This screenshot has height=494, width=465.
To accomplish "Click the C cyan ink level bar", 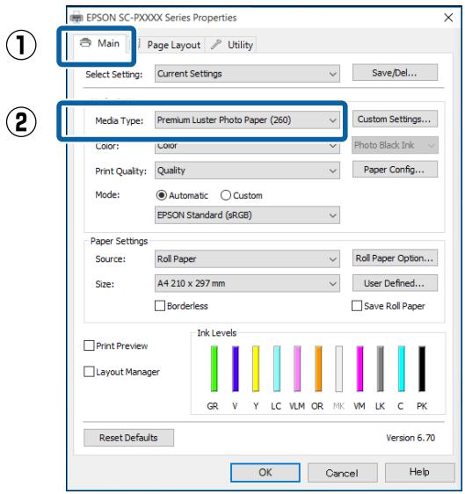I will coord(402,368).
